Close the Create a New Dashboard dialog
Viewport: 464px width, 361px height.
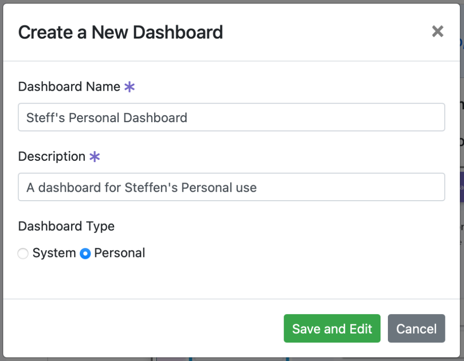(x=437, y=32)
